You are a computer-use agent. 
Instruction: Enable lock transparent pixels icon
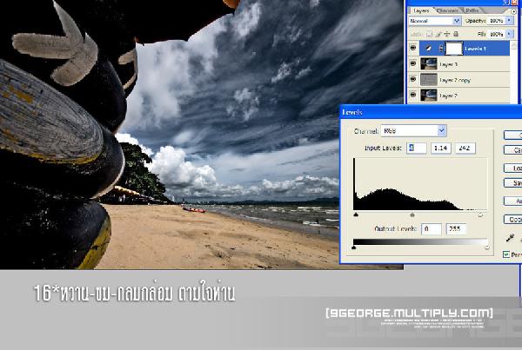[x=430, y=34]
